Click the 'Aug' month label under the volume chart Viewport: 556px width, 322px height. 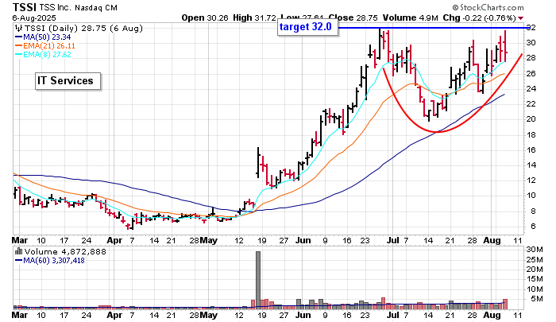492,316
